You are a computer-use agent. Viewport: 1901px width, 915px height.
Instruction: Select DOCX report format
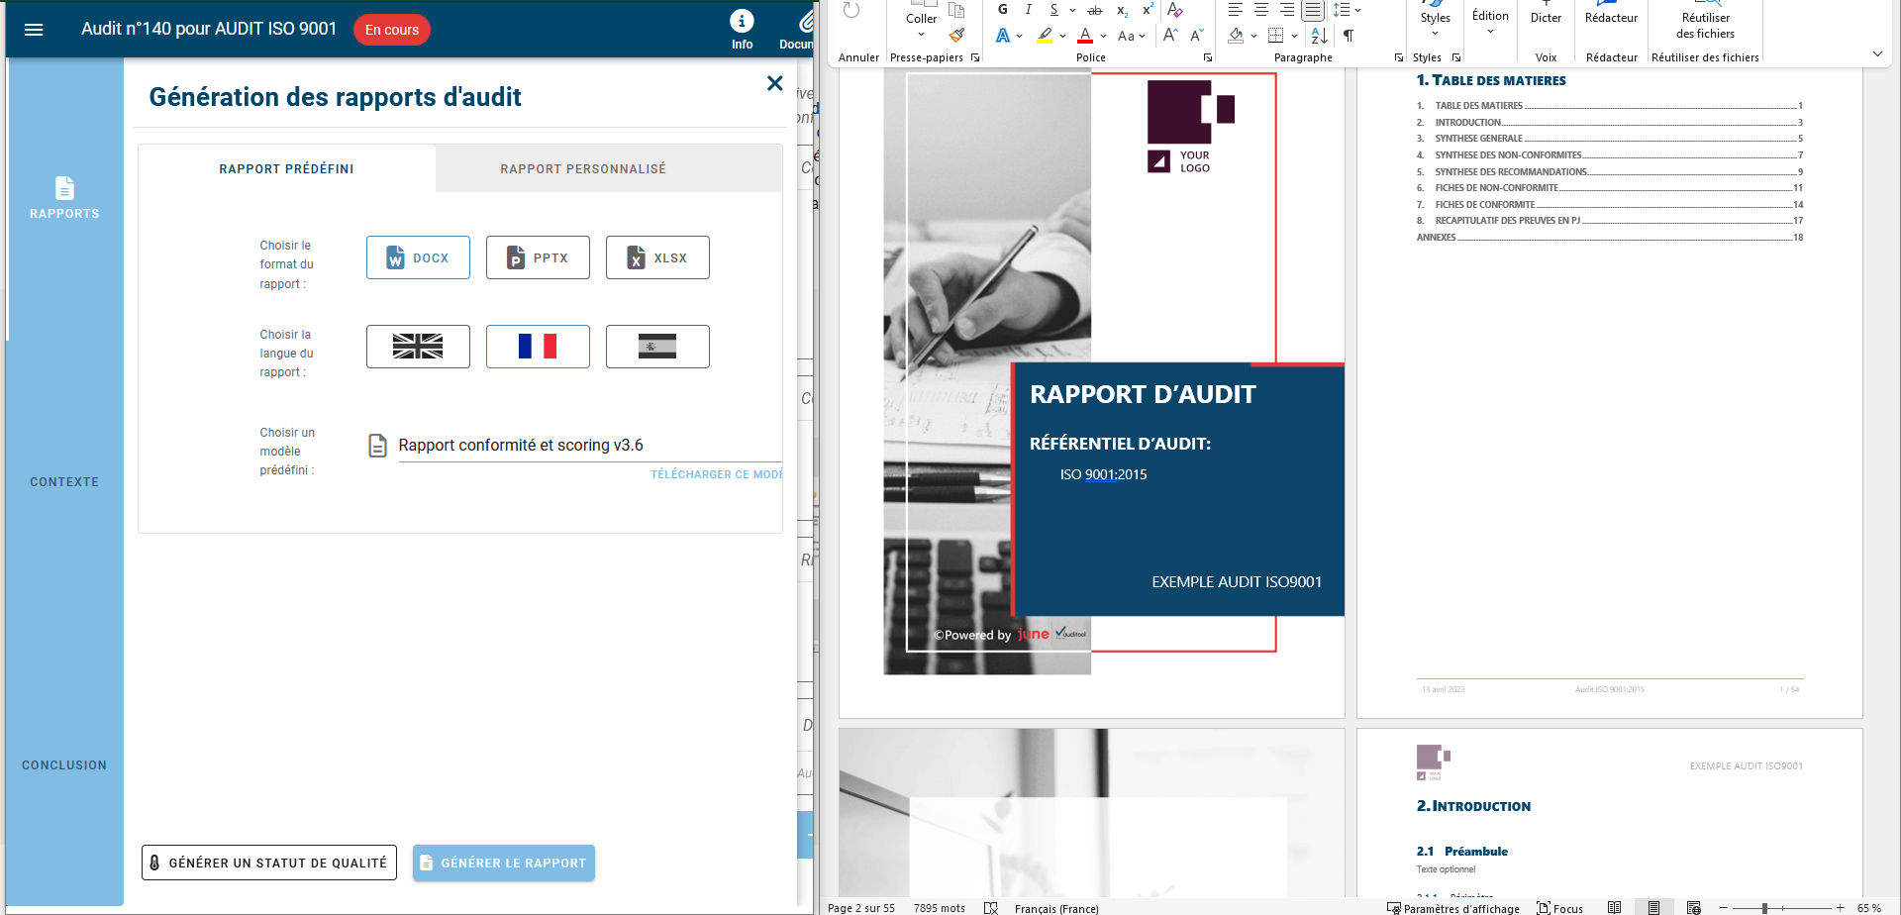[418, 257]
